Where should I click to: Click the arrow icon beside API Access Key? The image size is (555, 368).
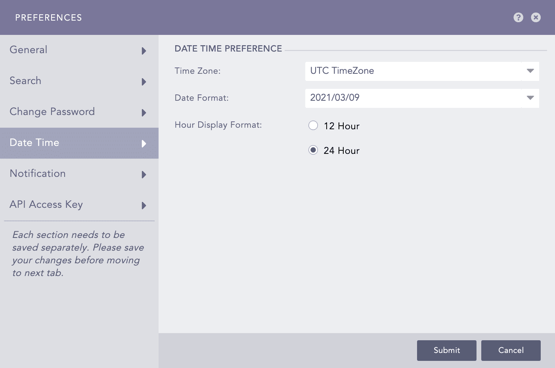point(144,205)
